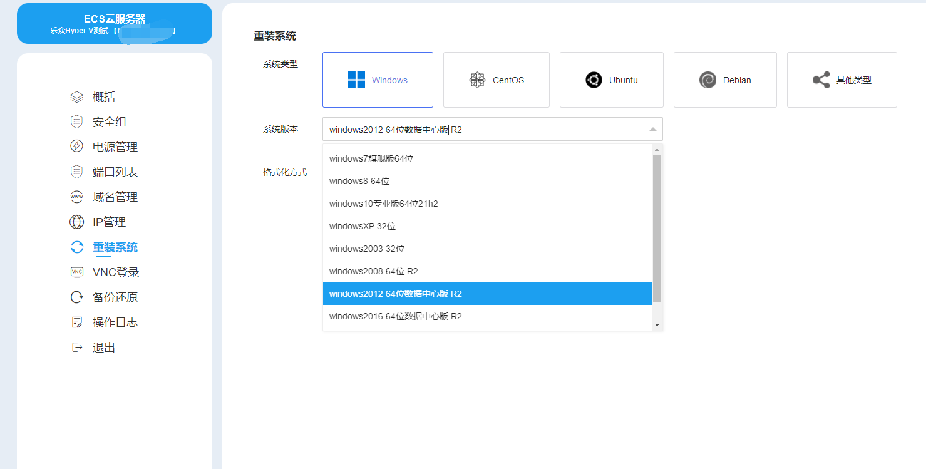Click the Debian swirl logo icon
The width and height of the screenshot is (926, 469).
(x=707, y=80)
